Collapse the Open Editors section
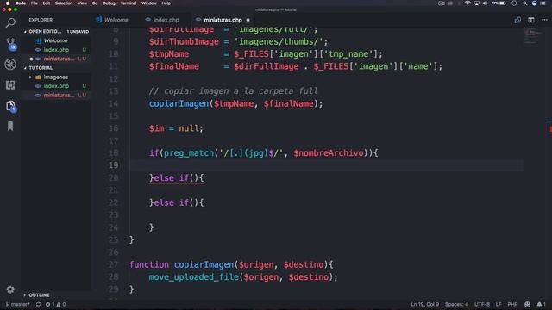This screenshot has height=310, width=552. click(25, 32)
